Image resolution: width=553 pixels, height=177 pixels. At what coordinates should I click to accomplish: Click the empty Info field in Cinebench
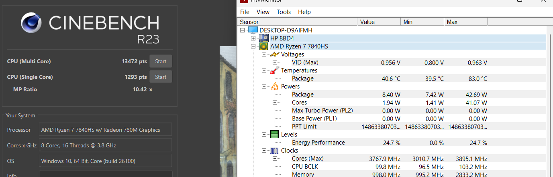106,174
